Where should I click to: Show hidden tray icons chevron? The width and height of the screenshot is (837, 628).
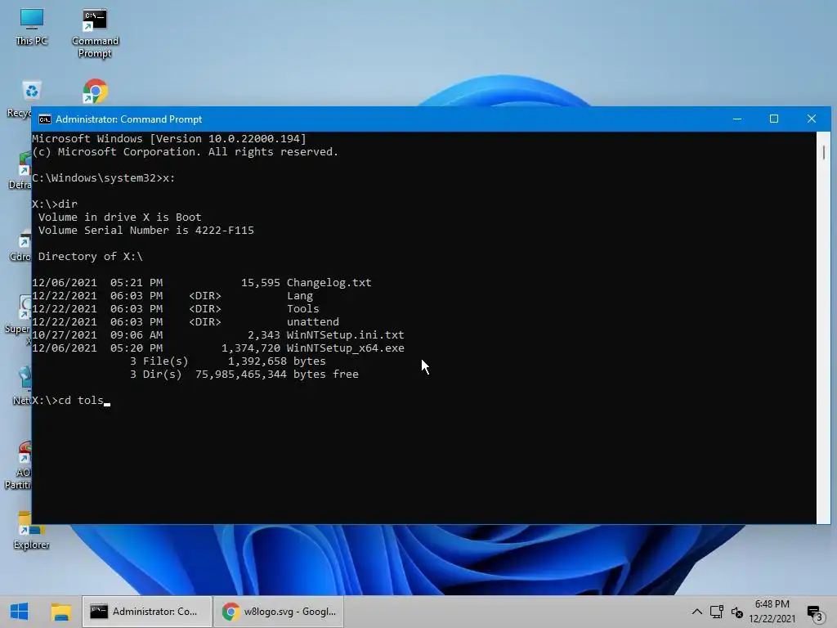click(696, 612)
